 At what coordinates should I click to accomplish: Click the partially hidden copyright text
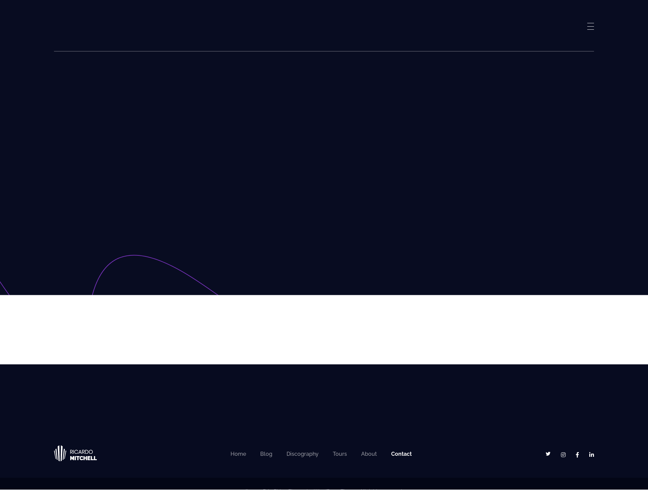[323, 489]
